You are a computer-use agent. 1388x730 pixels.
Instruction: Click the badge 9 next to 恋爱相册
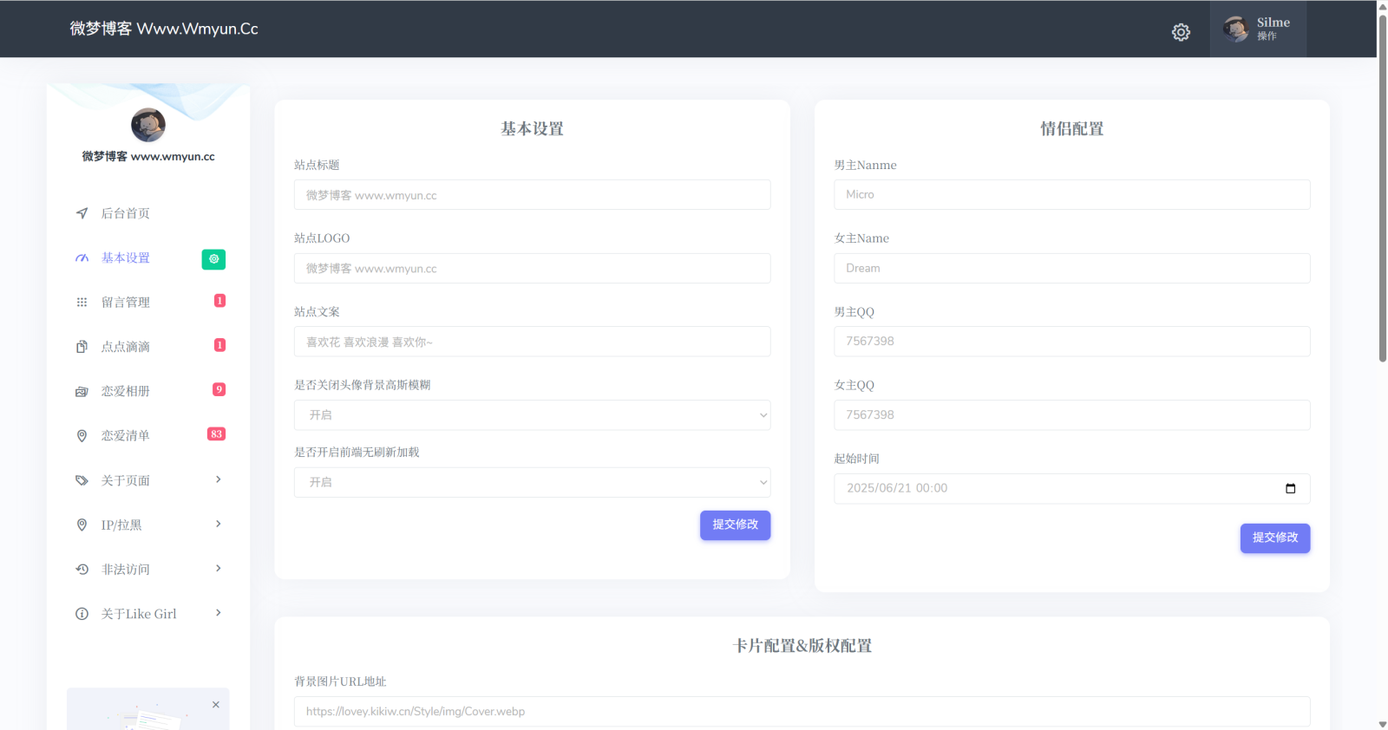click(x=219, y=389)
